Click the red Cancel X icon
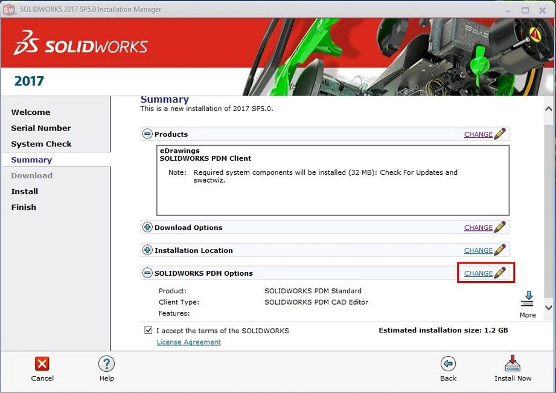The width and height of the screenshot is (556, 393). [x=42, y=363]
